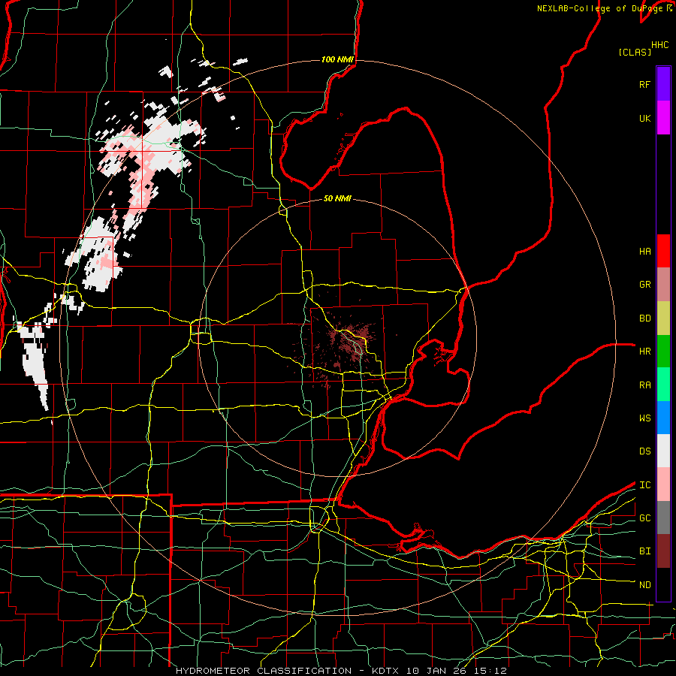Click the HYDROMETEOR CLASSIFICATION title text
The height and width of the screenshot is (676, 676).
(264, 671)
